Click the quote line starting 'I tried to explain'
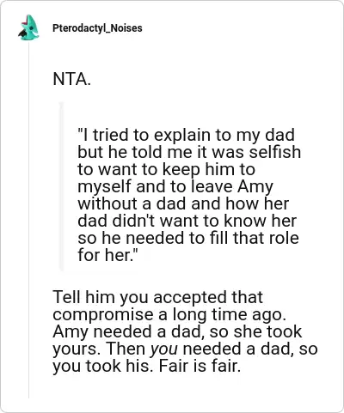Viewport: 344px width, 413px height. tap(187, 135)
